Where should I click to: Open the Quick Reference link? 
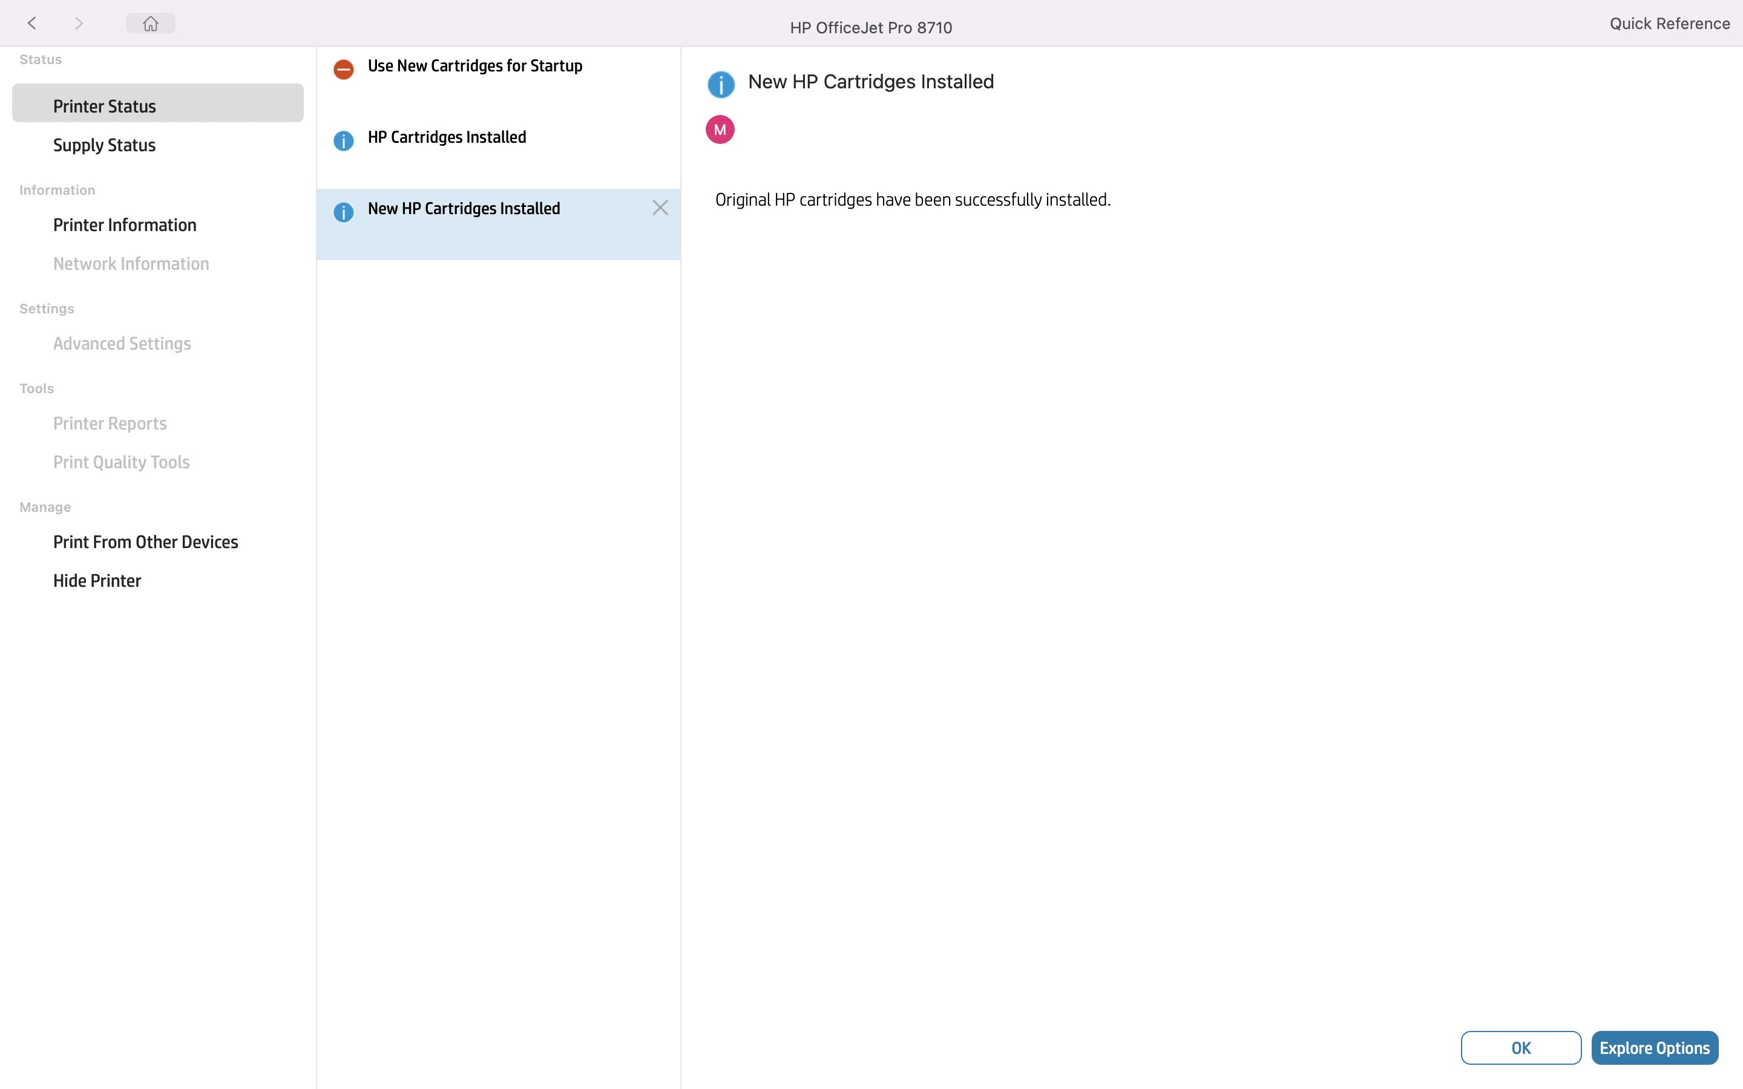click(x=1670, y=23)
